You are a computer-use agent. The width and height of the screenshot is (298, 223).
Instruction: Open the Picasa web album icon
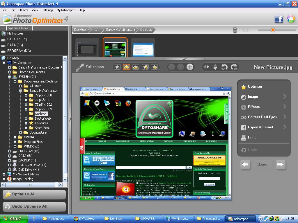[291, 19]
